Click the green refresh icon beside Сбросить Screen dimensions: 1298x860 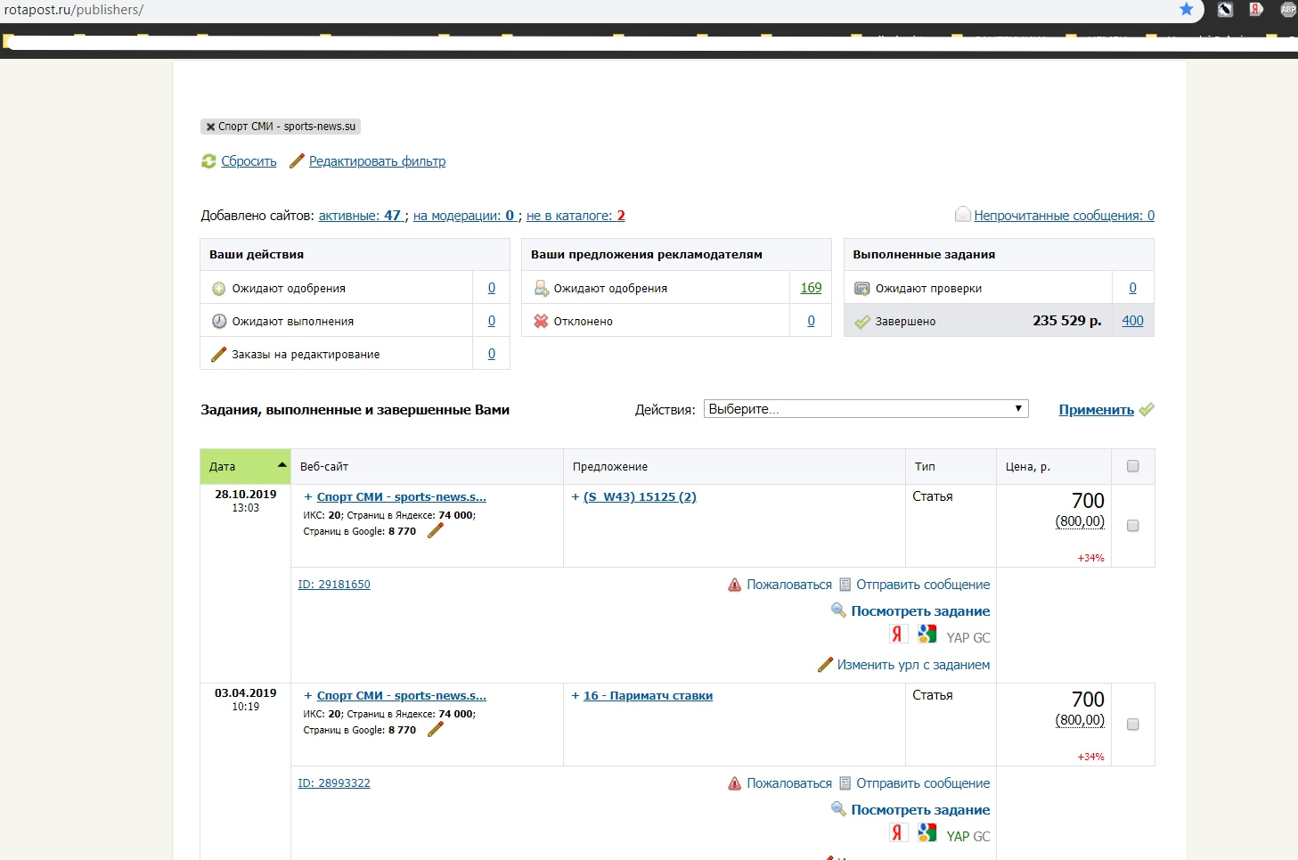pos(208,161)
